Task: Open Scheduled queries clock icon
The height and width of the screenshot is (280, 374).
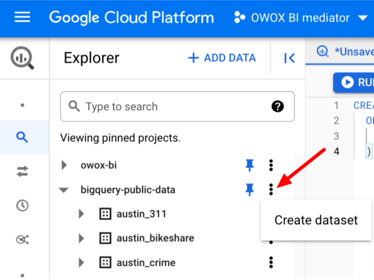Action: pos(22,205)
